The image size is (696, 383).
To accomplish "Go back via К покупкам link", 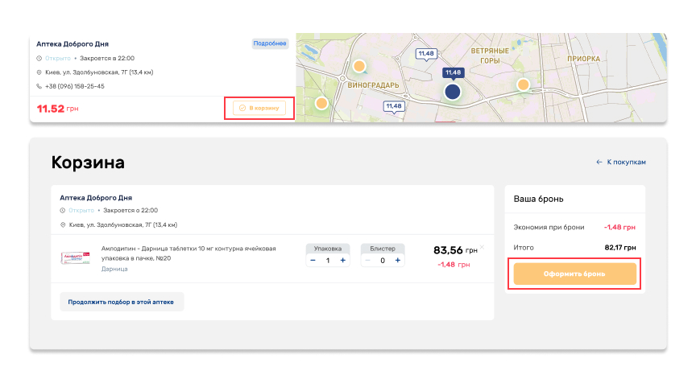I will coord(621,162).
